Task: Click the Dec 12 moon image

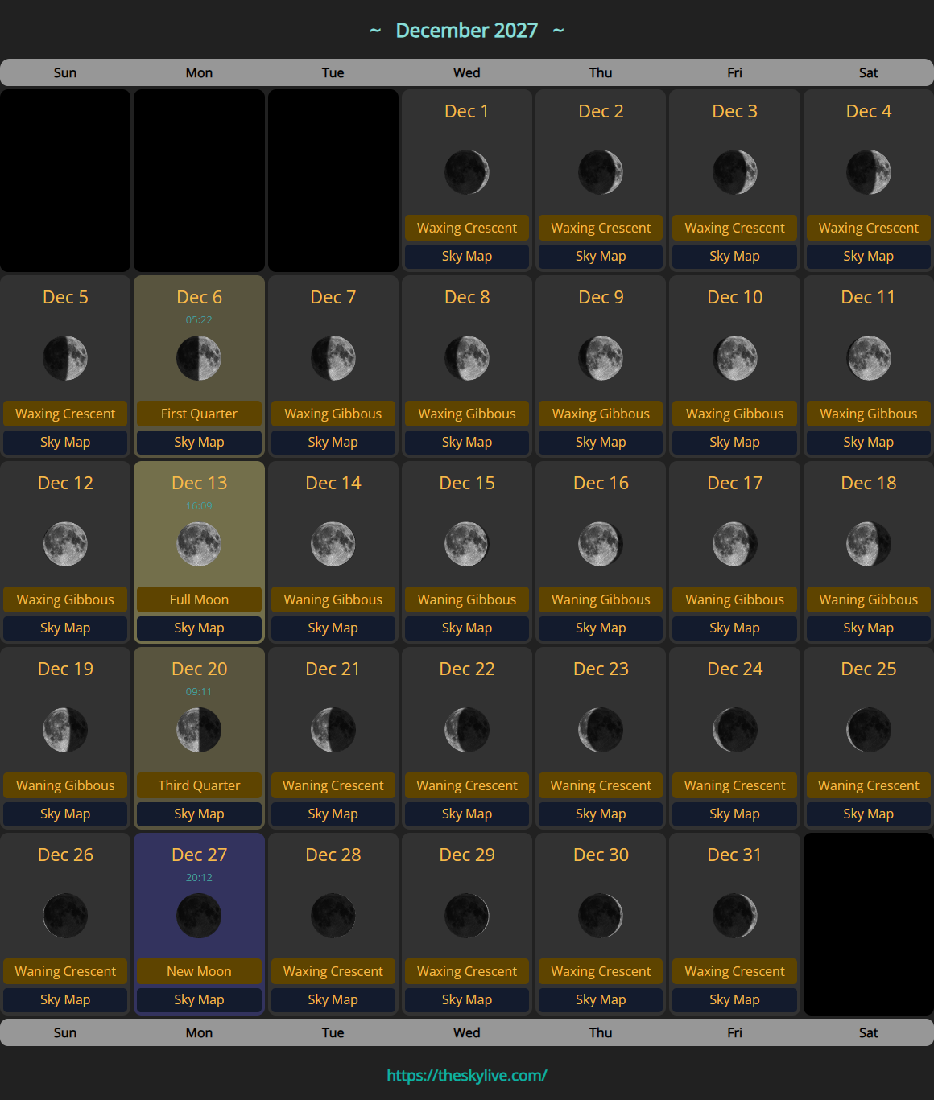Action: click(x=65, y=544)
